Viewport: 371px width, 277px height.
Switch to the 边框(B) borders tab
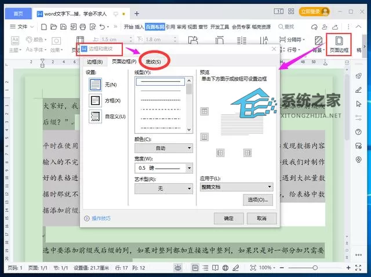(94, 62)
